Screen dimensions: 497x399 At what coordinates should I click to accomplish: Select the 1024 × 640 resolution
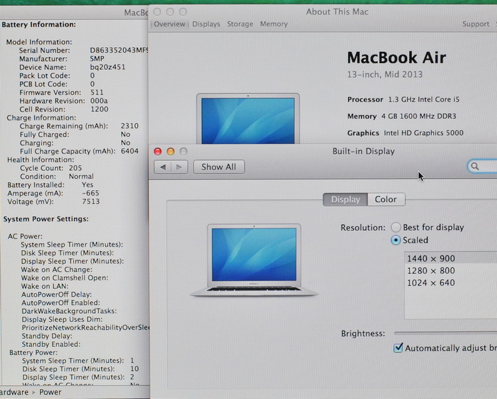(x=450, y=283)
